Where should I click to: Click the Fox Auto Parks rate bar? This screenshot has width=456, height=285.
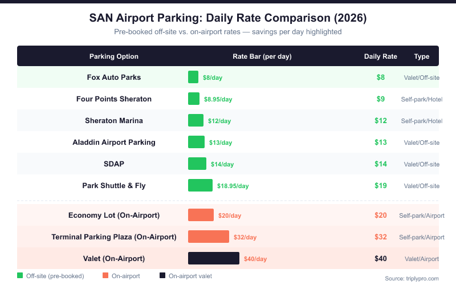coord(193,77)
